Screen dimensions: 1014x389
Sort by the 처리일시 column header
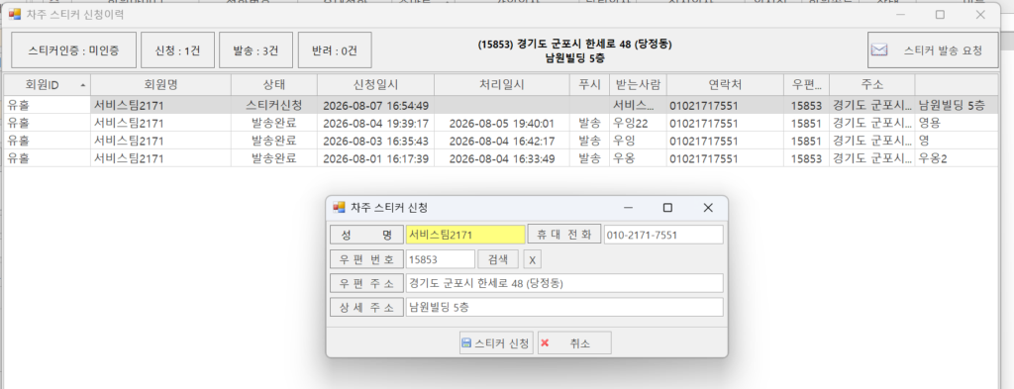[502, 85]
